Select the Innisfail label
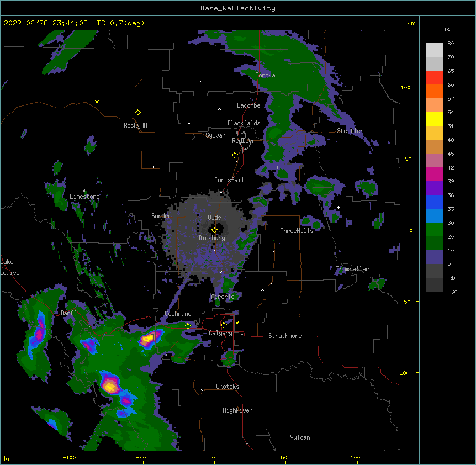Image resolution: width=476 pixels, height=465 pixels. tap(229, 180)
